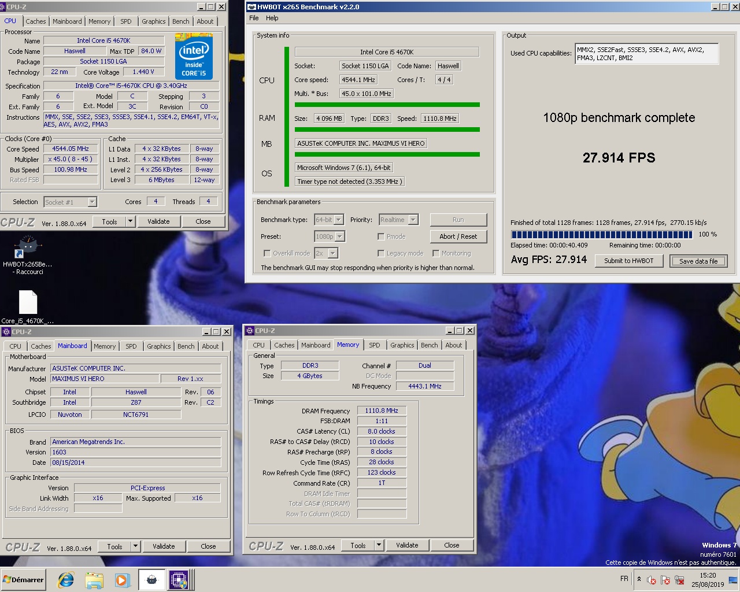Click the Run button
Image resolution: width=740 pixels, height=592 pixels.
coord(458,220)
